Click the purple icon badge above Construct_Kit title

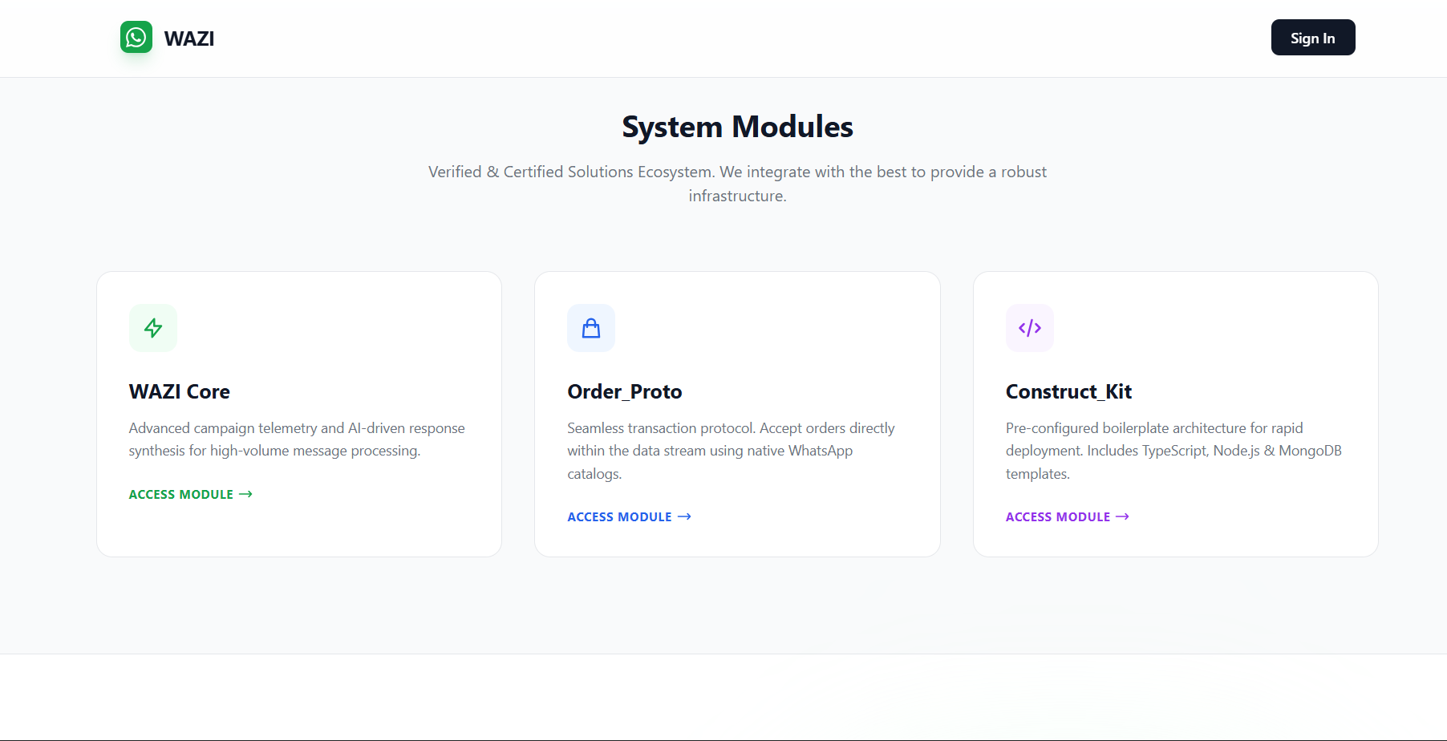point(1030,328)
